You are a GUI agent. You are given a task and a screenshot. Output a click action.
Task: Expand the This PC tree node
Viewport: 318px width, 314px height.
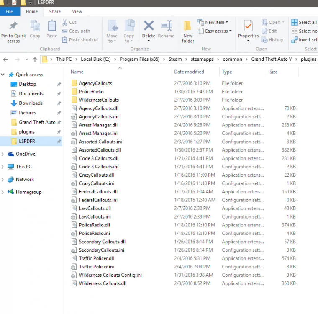(3, 167)
